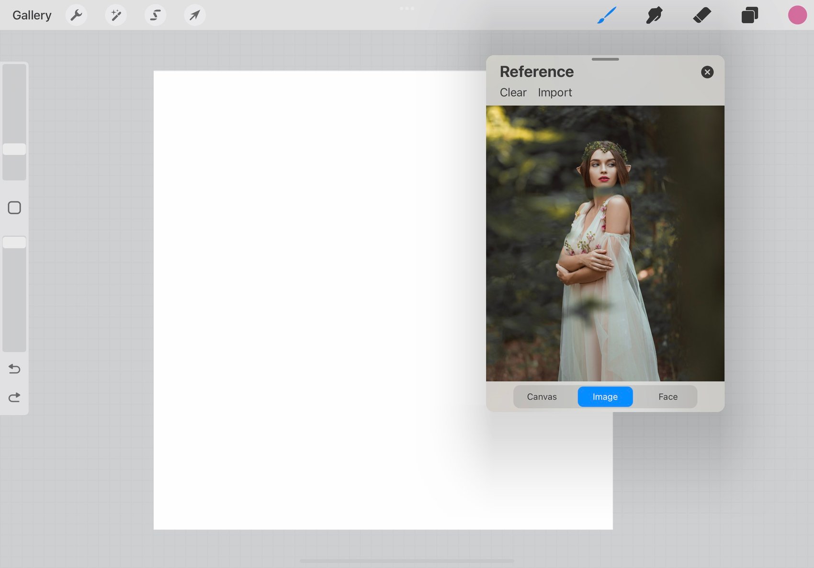Open the Actions wrench menu

(76, 15)
